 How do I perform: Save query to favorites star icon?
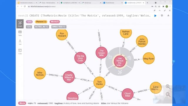pyautogui.click(x=162, y=15)
